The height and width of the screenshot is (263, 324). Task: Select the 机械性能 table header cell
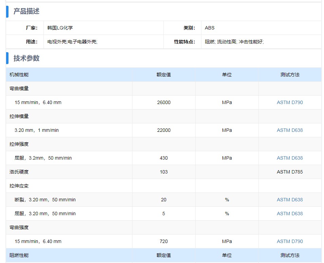click(19, 75)
